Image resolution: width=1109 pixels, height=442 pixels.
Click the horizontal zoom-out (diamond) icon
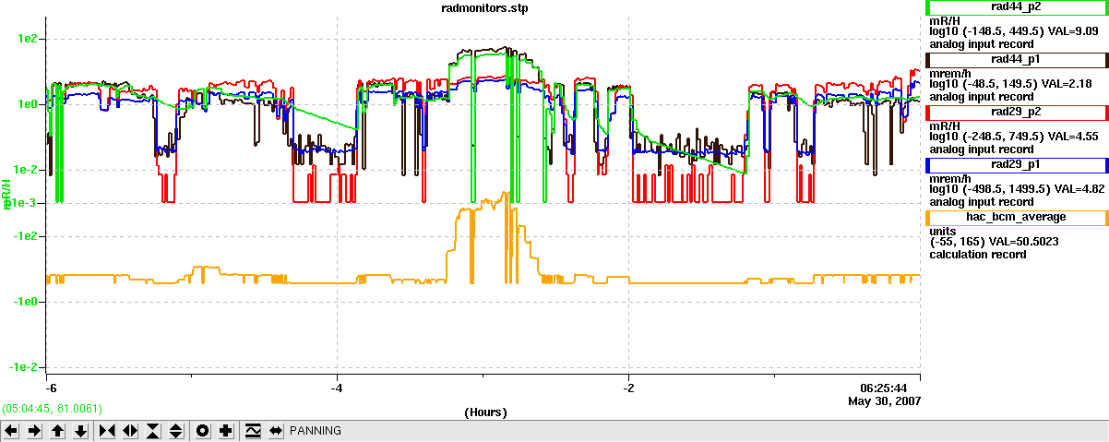130,431
